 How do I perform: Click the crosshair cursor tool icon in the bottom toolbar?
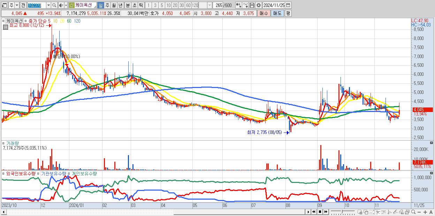pos(378,212)
